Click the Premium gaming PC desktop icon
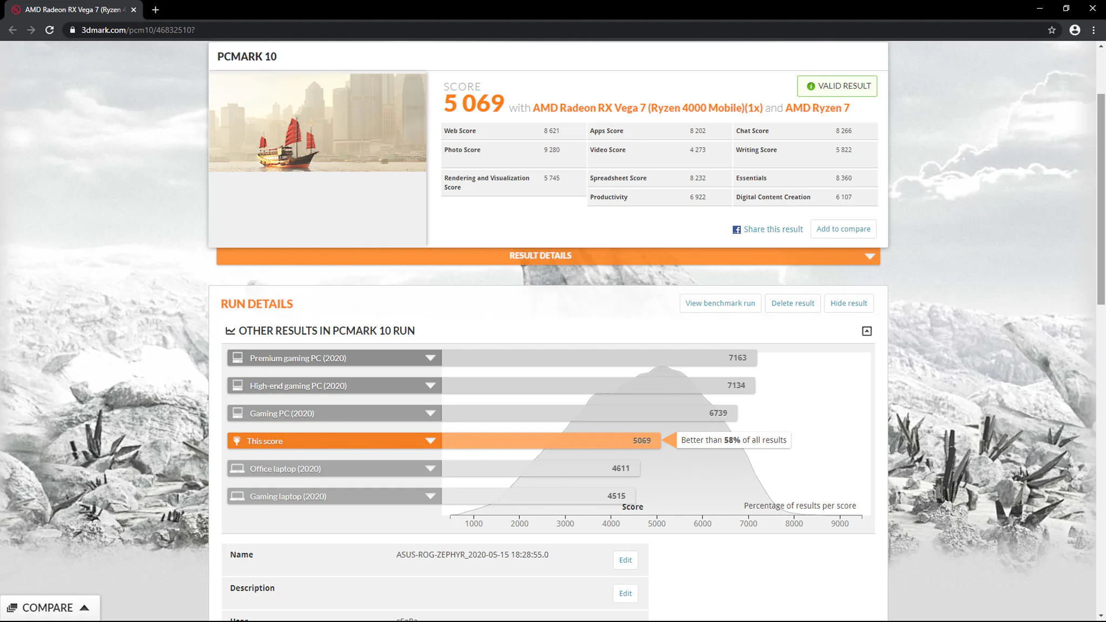Screen dimensions: 1106x622 238,357
